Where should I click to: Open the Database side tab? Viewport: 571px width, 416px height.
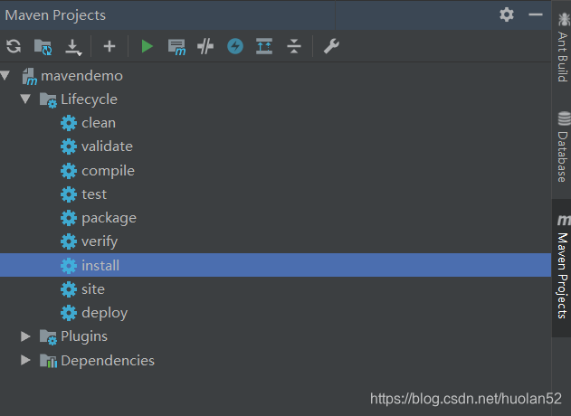coord(563,147)
